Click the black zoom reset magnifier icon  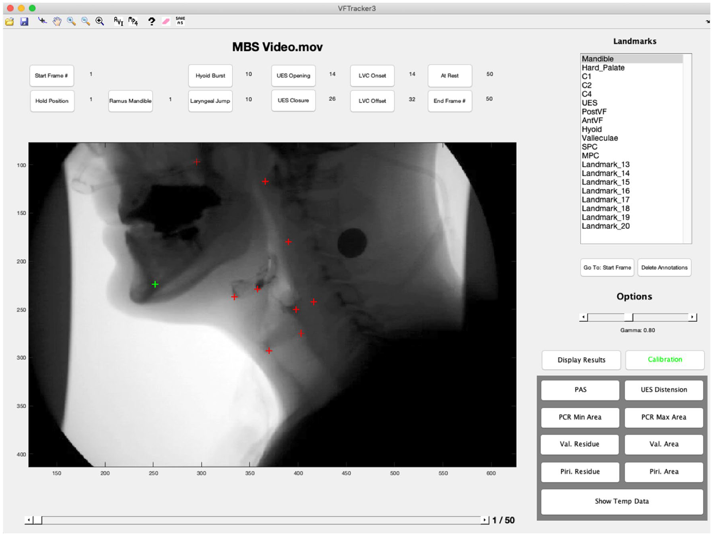[100, 21]
